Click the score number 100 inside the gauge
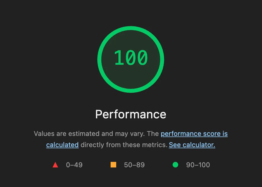 coord(130,58)
